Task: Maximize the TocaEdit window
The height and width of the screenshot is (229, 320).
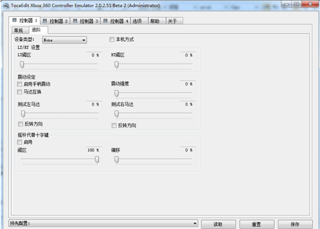Action: click(x=297, y=4)
